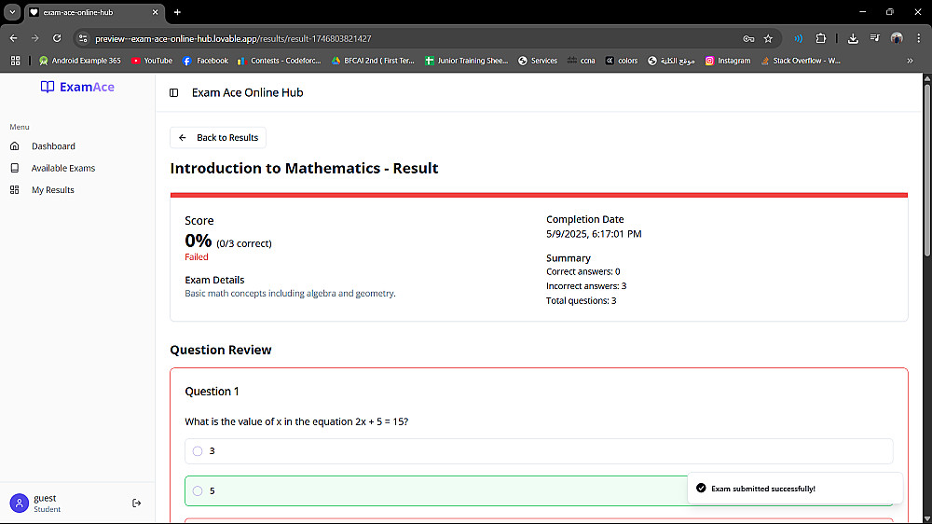The width and height of the screenshot is (932, 524).
Task: Open the browser profile avatar
Action: click(897, 38)
